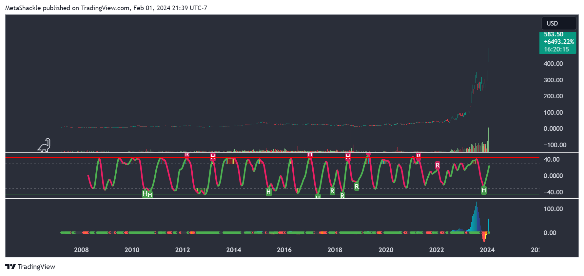
Task: Click the 40.00 oscillator axis label
Action: coord(552,159)
